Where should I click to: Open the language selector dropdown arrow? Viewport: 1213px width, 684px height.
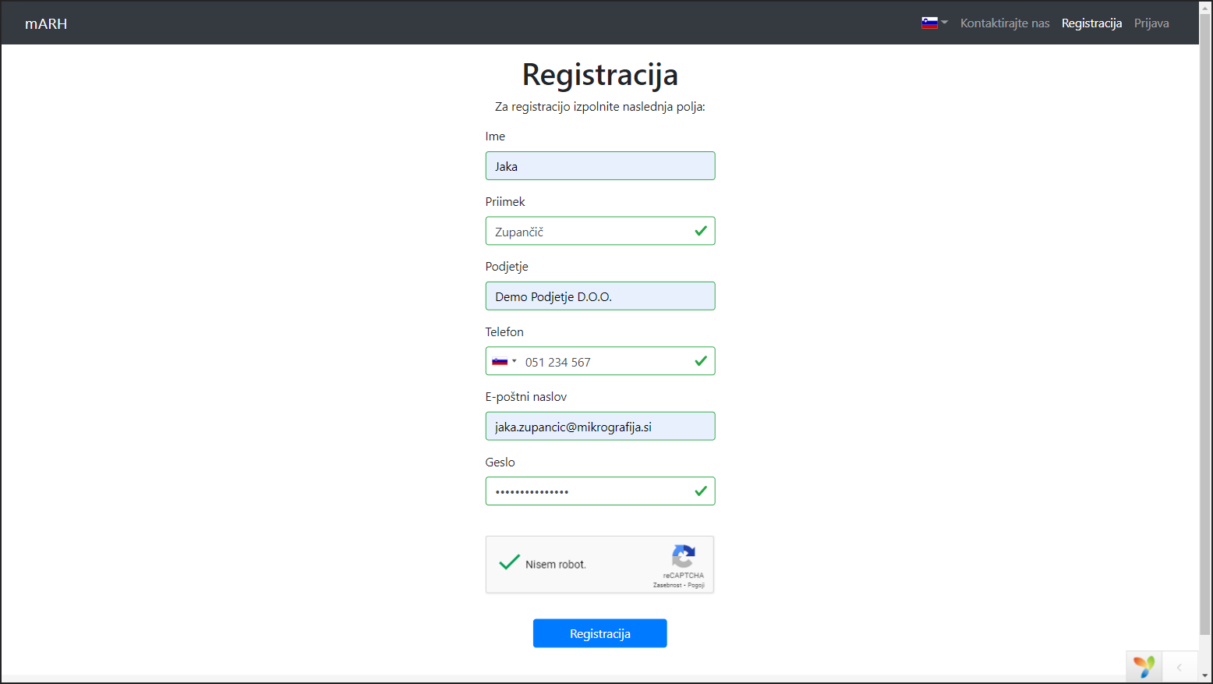point(945,23)
